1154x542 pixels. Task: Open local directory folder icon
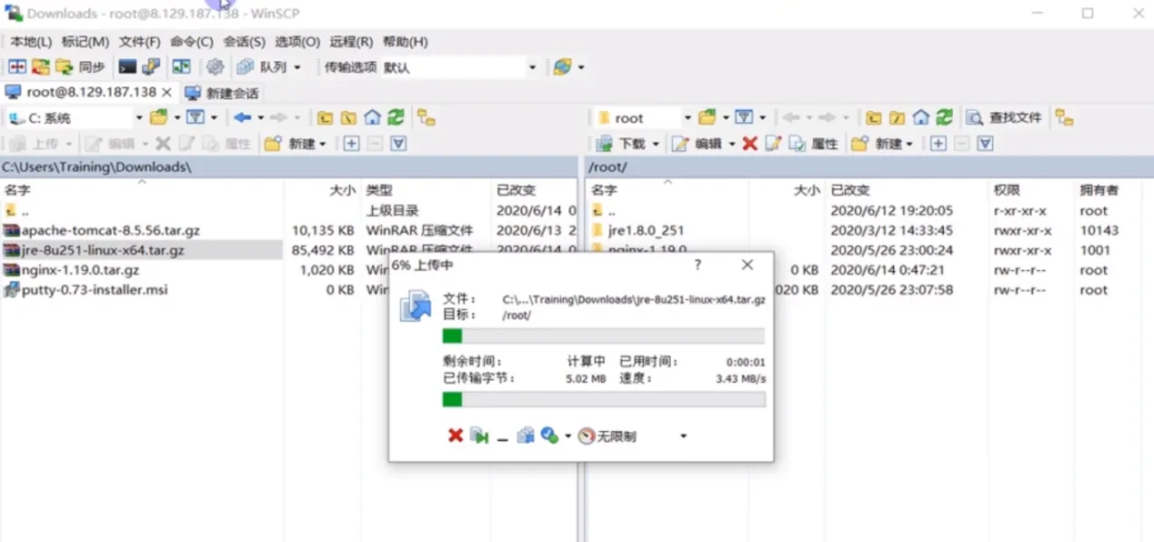(x=159, y=118)
